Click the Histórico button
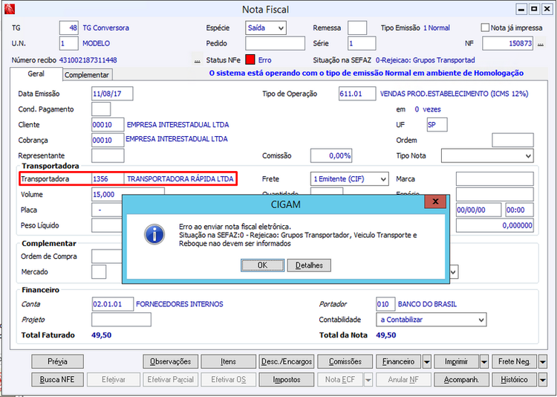557x397 pixels. [x=515, y=380]
